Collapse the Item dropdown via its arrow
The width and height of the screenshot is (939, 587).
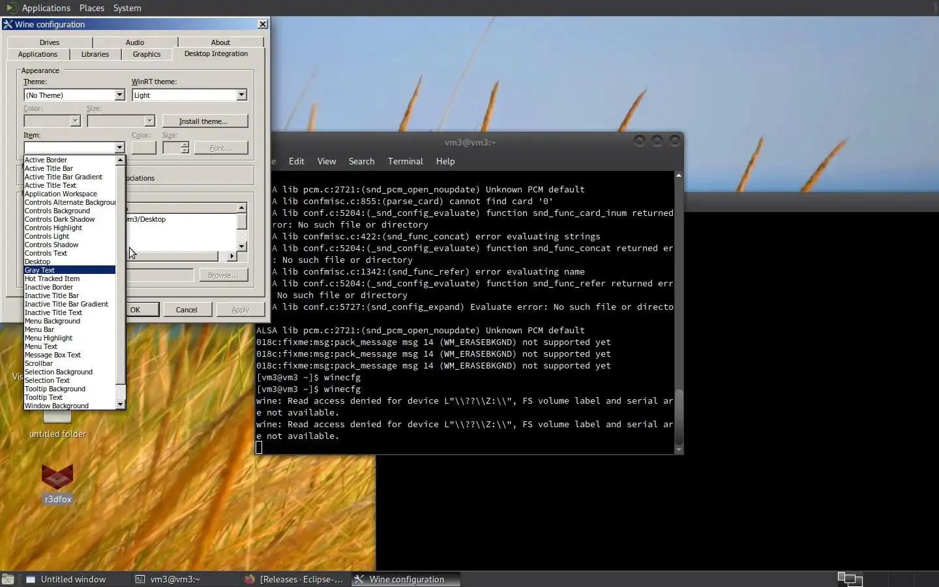tap(119, 147)
